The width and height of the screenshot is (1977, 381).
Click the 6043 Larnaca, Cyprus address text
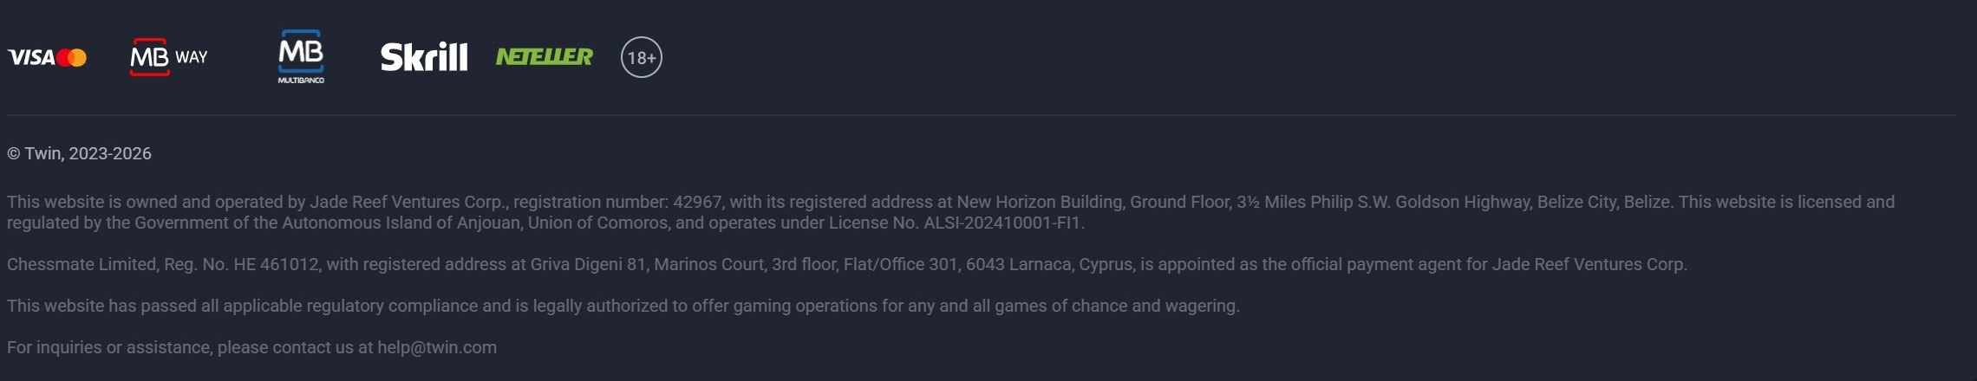coord(1049,264)
